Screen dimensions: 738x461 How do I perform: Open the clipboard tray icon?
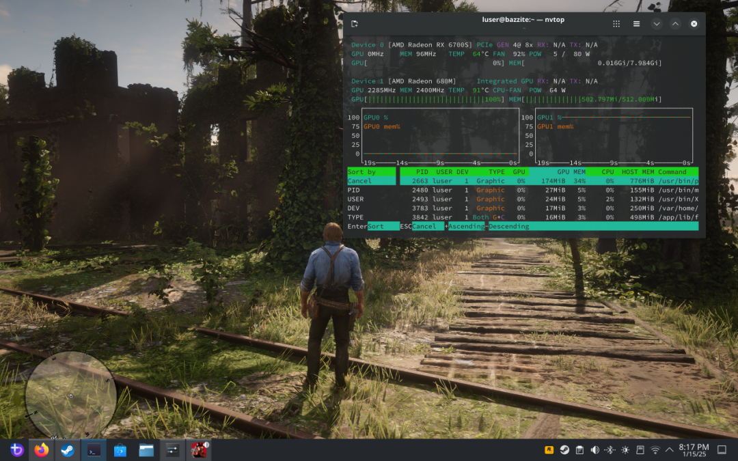click(580, 450)
